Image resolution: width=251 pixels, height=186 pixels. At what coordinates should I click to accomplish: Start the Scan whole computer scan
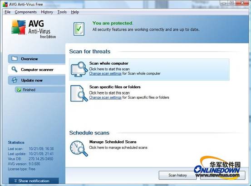click(x=149, y=69)
